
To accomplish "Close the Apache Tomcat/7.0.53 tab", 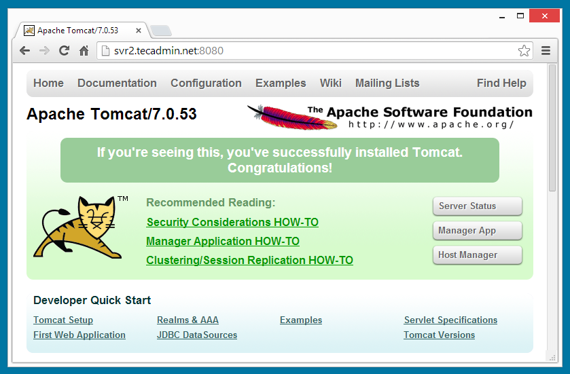I will tap(139, 31).
